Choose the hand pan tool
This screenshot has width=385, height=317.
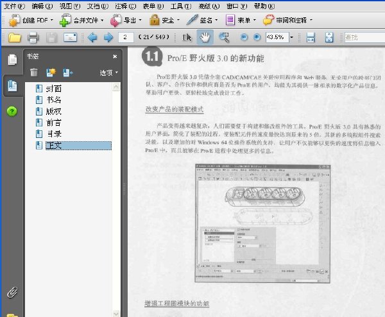[205, 37]
